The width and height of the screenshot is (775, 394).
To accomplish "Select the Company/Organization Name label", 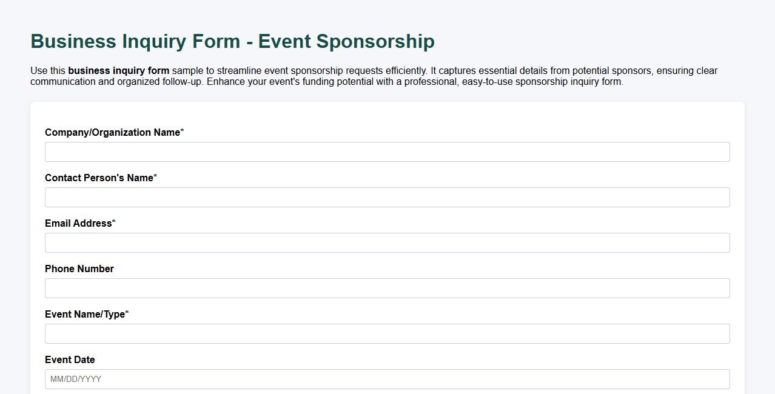I will [112, 132].
